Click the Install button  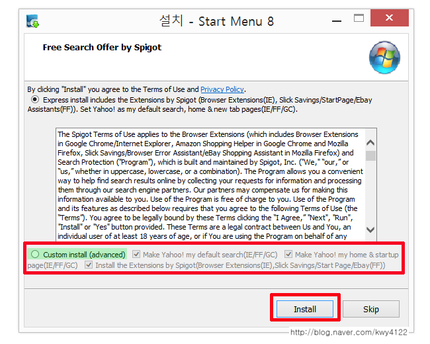pos(305,309)
